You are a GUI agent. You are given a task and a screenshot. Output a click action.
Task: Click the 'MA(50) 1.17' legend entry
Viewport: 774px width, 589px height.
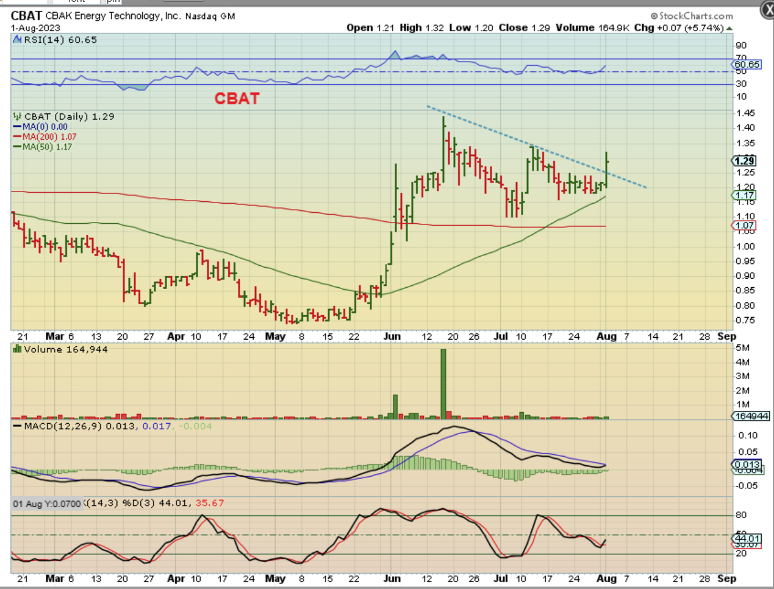pyautogui.click(x=43, y=146)
